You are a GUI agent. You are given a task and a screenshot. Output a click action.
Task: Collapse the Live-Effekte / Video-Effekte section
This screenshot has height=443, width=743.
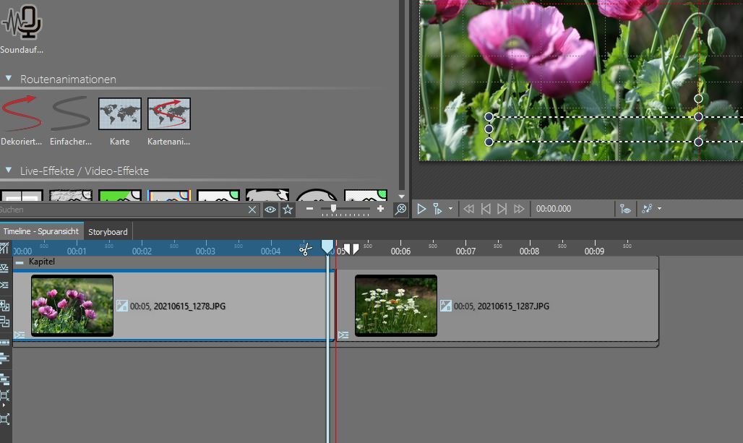tap(9, 171)
